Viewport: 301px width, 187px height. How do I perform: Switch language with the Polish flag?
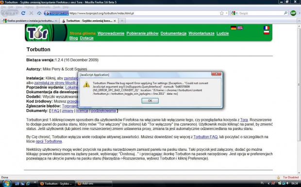point(266,32)
